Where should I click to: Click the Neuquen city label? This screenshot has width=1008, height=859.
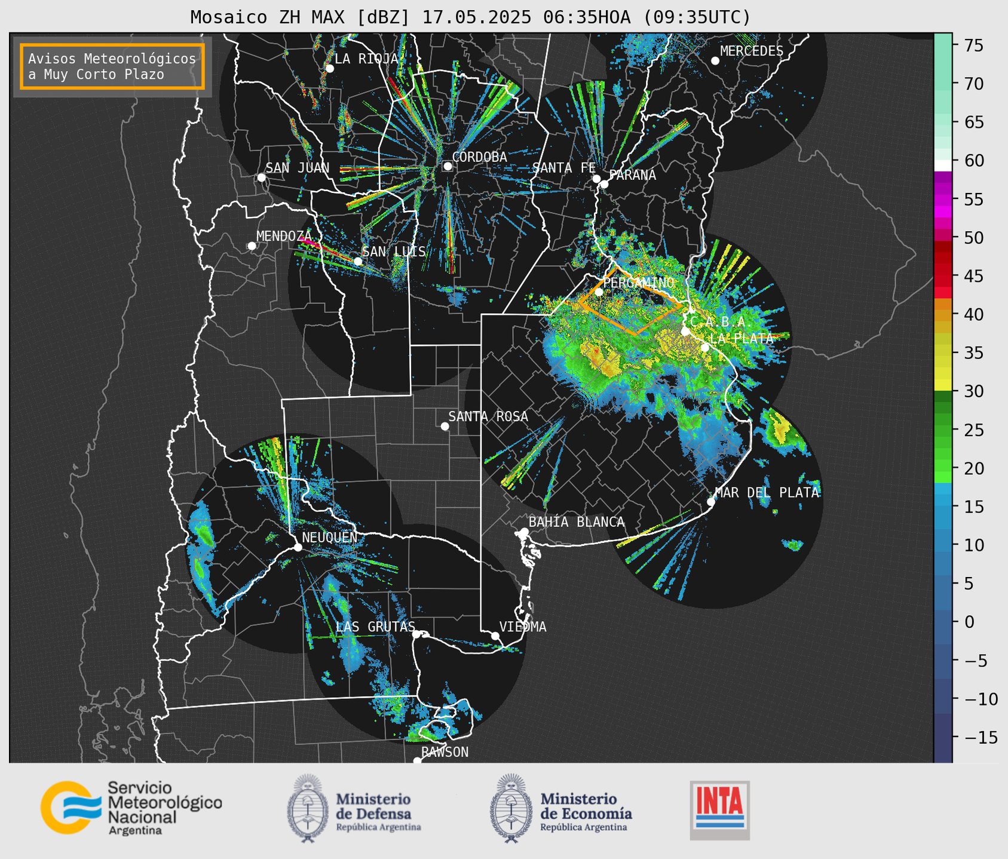329,538
